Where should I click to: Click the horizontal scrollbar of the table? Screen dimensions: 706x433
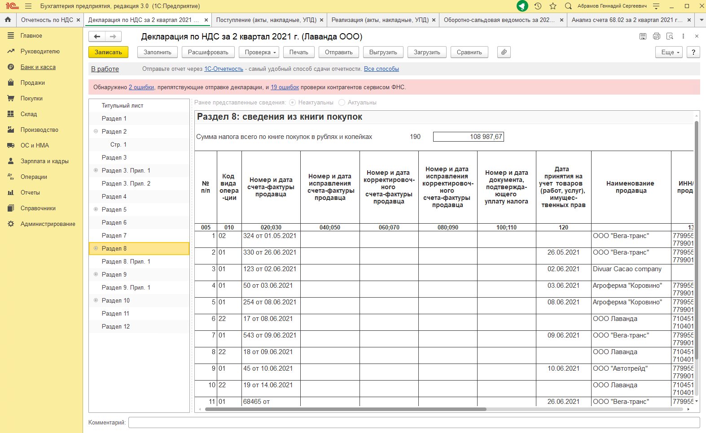346,409
